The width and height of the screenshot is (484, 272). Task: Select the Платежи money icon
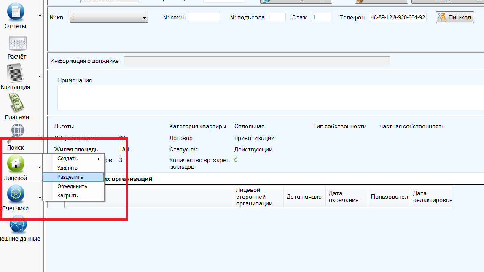(17, 103)
